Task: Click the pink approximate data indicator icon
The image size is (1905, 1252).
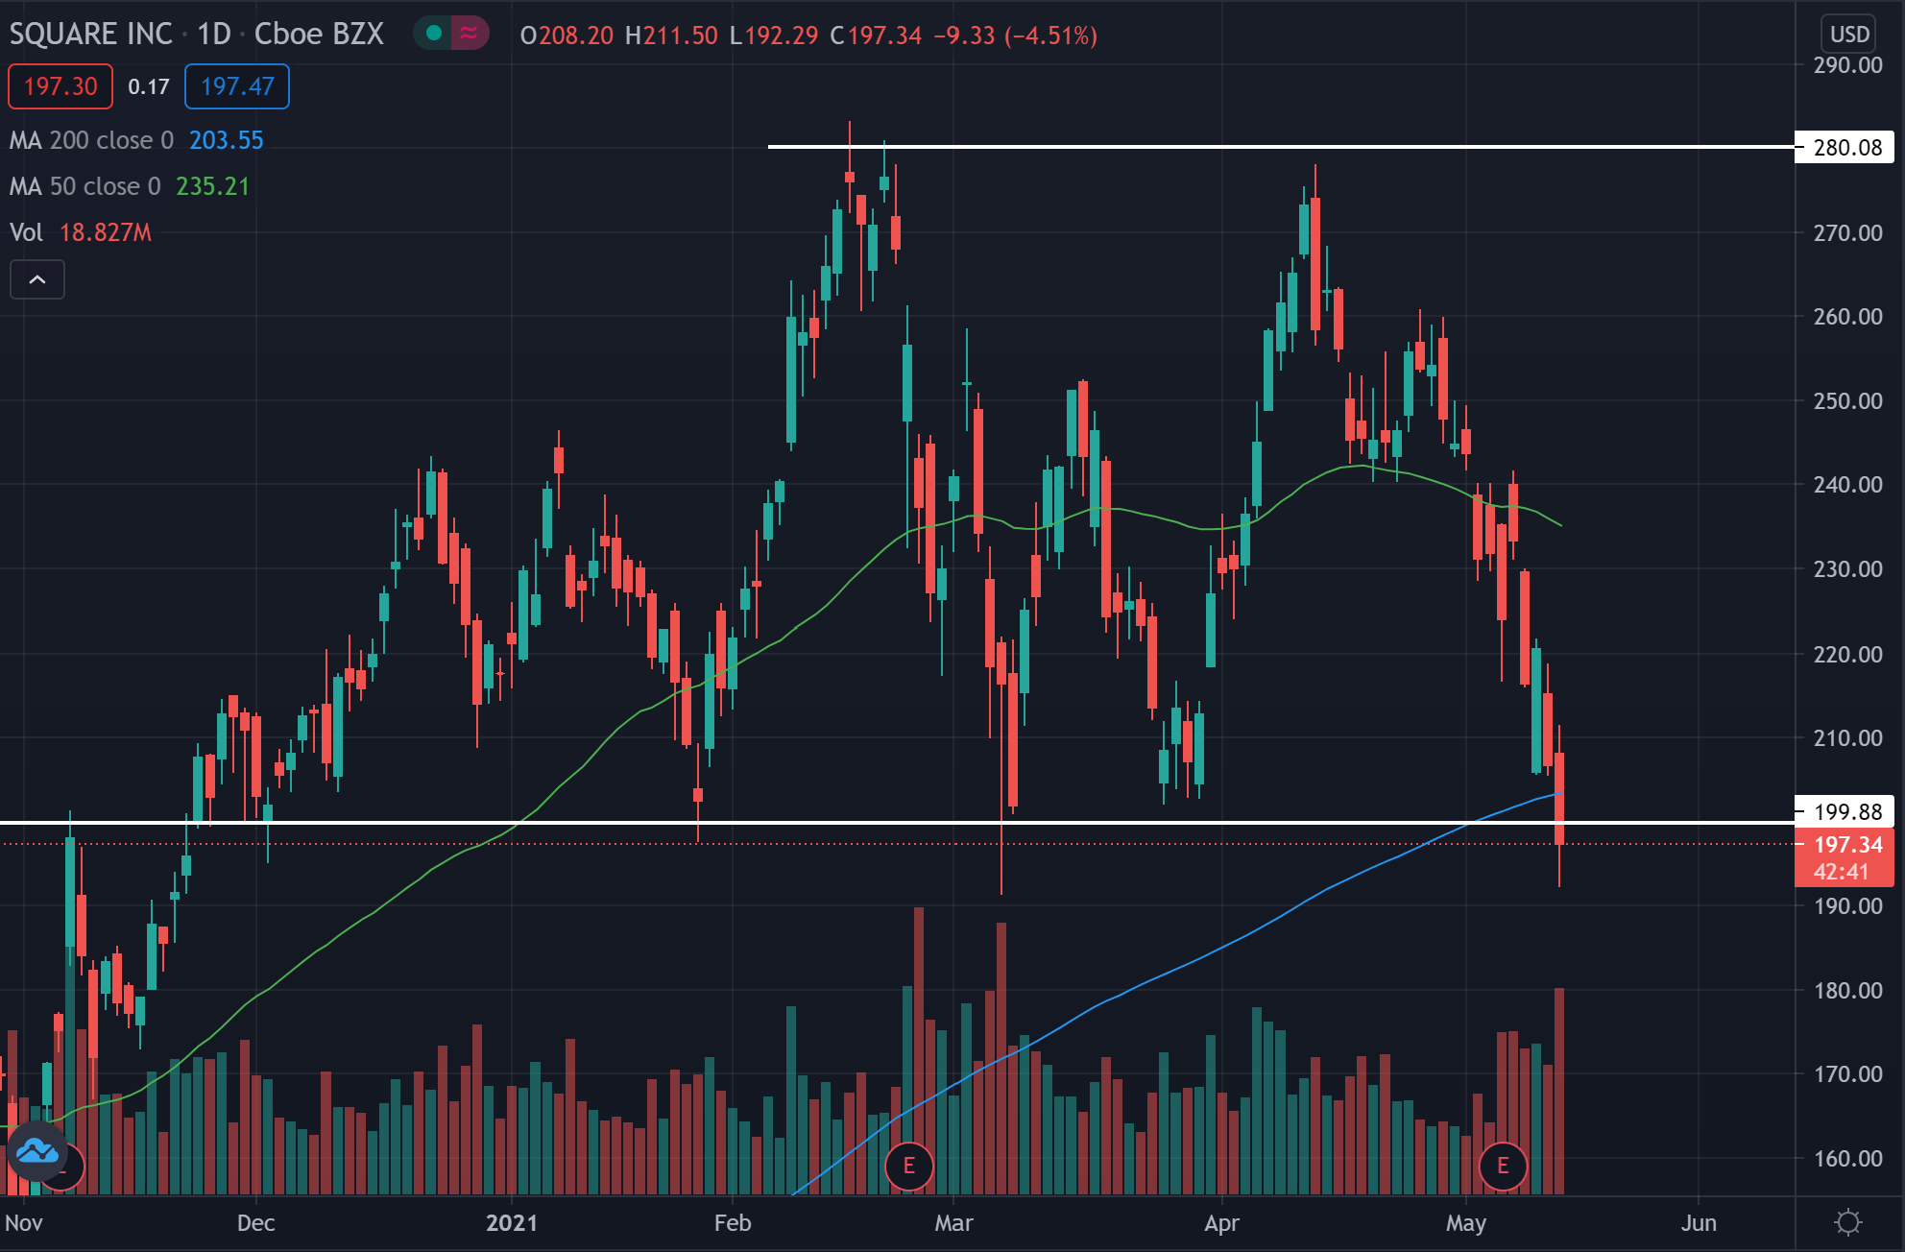Action: pos(470,34)
